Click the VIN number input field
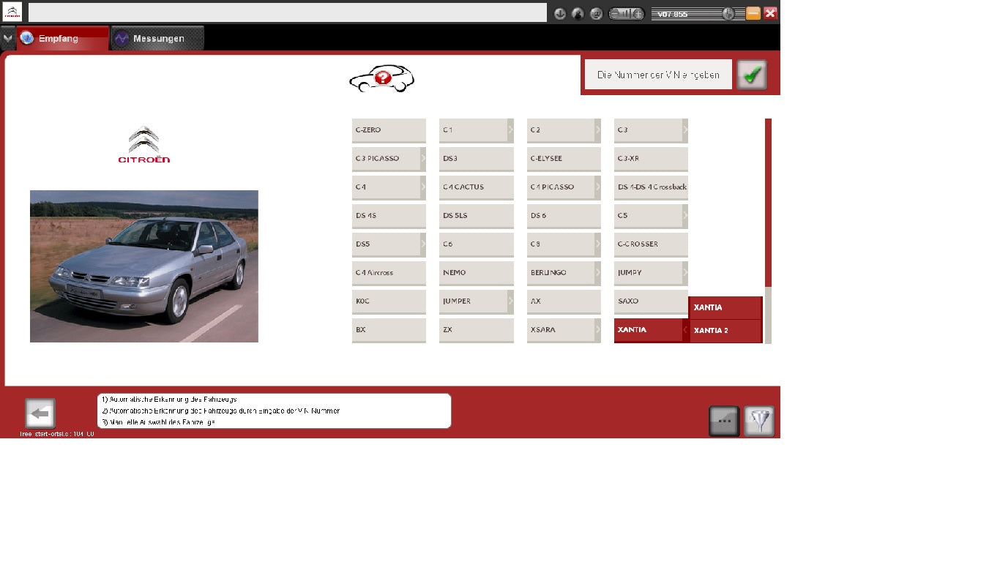Viewport: 1000px width, 562px height. click(658, 75)
